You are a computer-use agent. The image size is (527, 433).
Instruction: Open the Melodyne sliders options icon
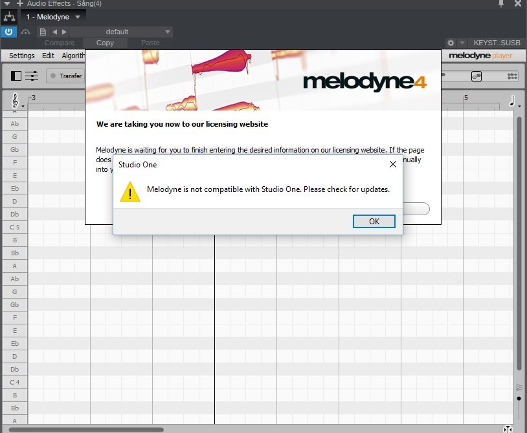click(x=32, y=76)
